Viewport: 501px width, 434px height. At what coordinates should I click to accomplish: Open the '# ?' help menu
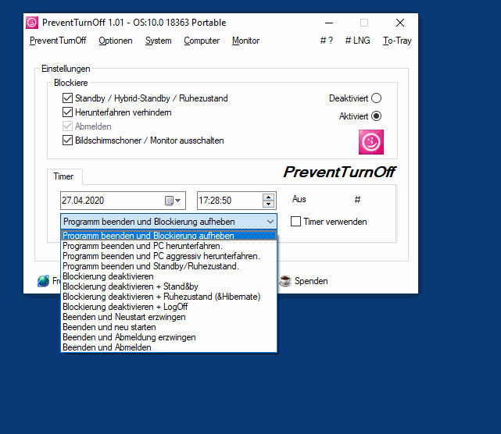coord(327,41)
